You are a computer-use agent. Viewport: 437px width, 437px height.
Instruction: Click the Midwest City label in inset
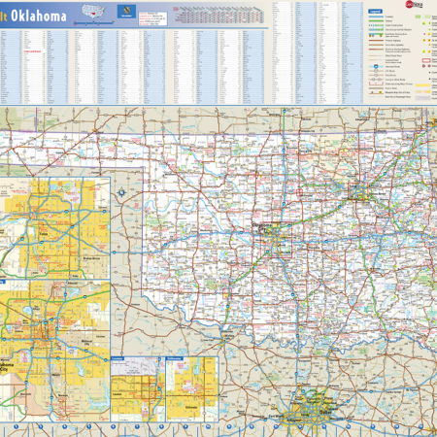click(86, 343)
